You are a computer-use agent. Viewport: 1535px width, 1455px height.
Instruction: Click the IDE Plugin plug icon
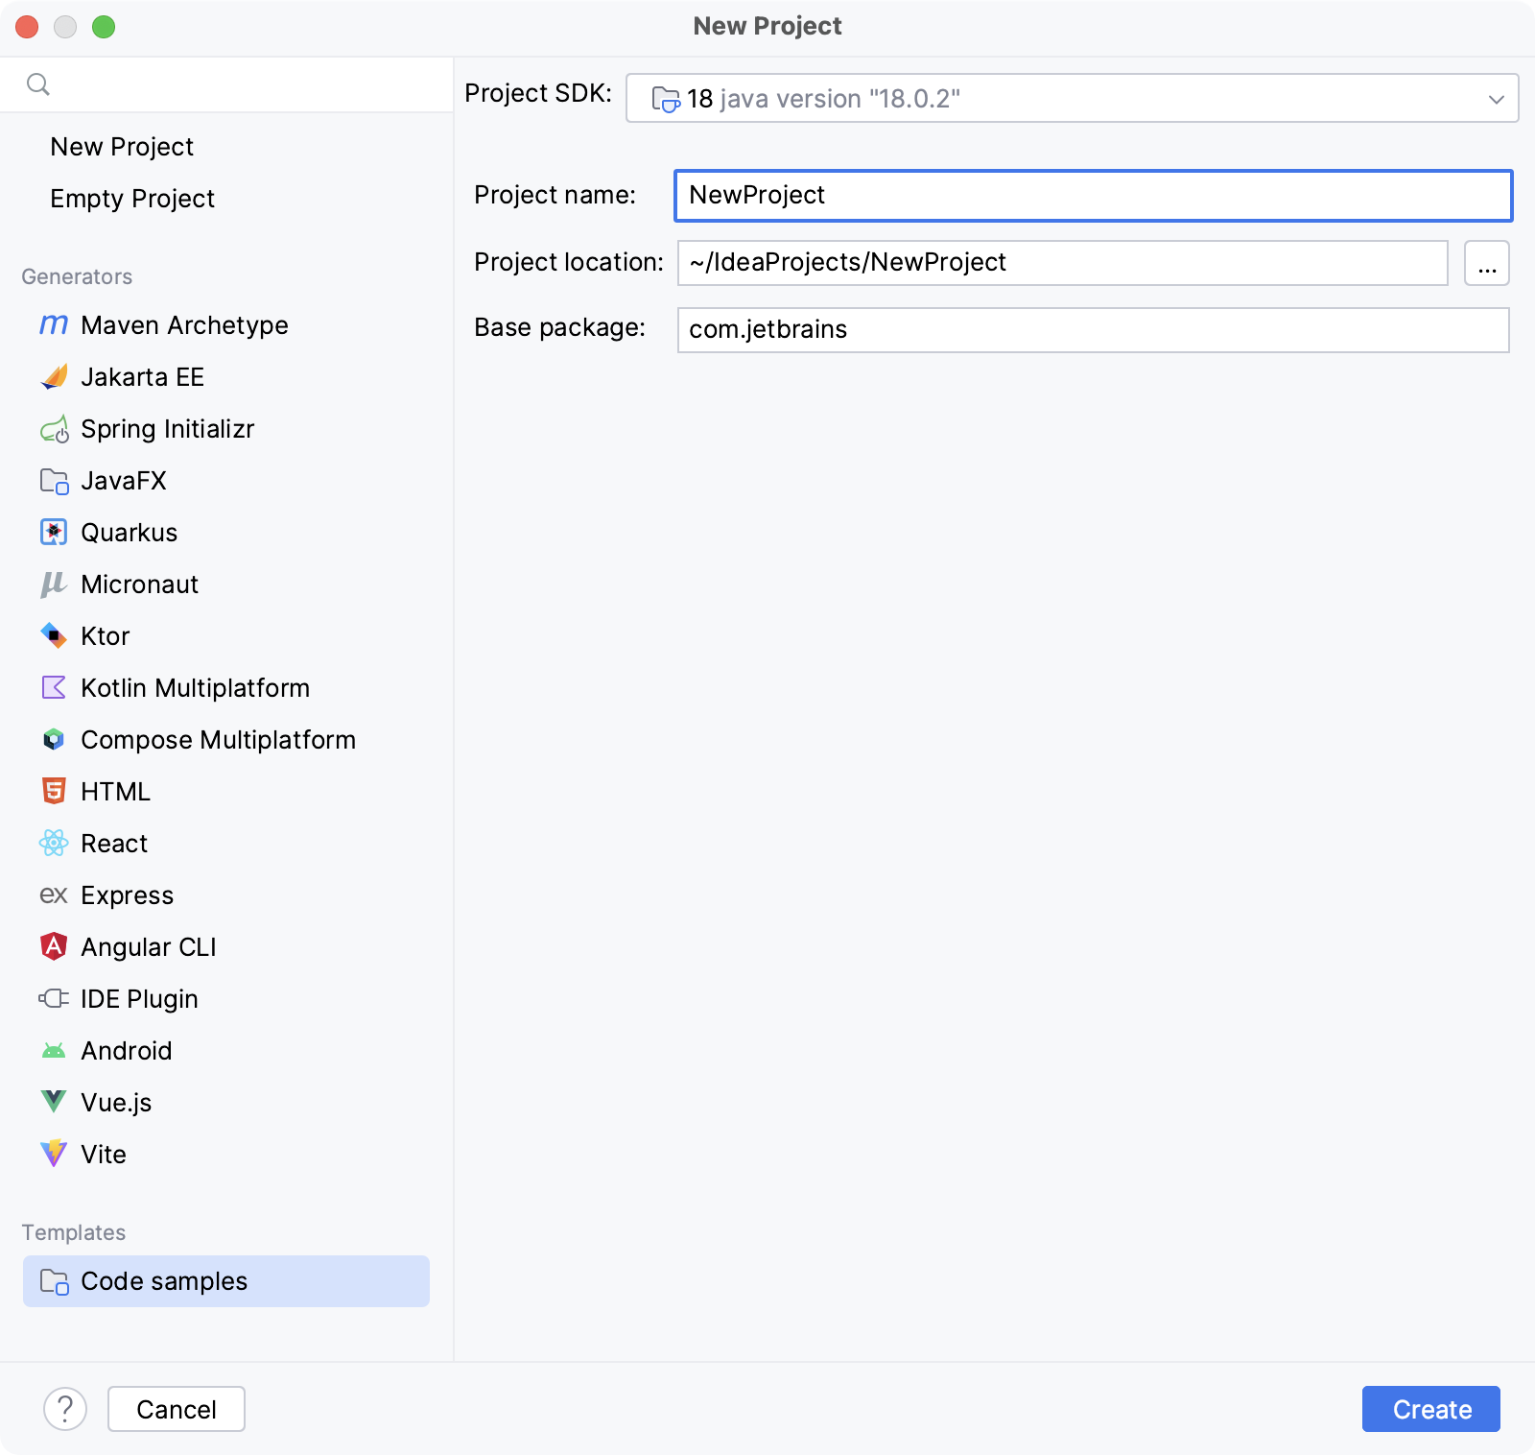(x=54, y=998)
